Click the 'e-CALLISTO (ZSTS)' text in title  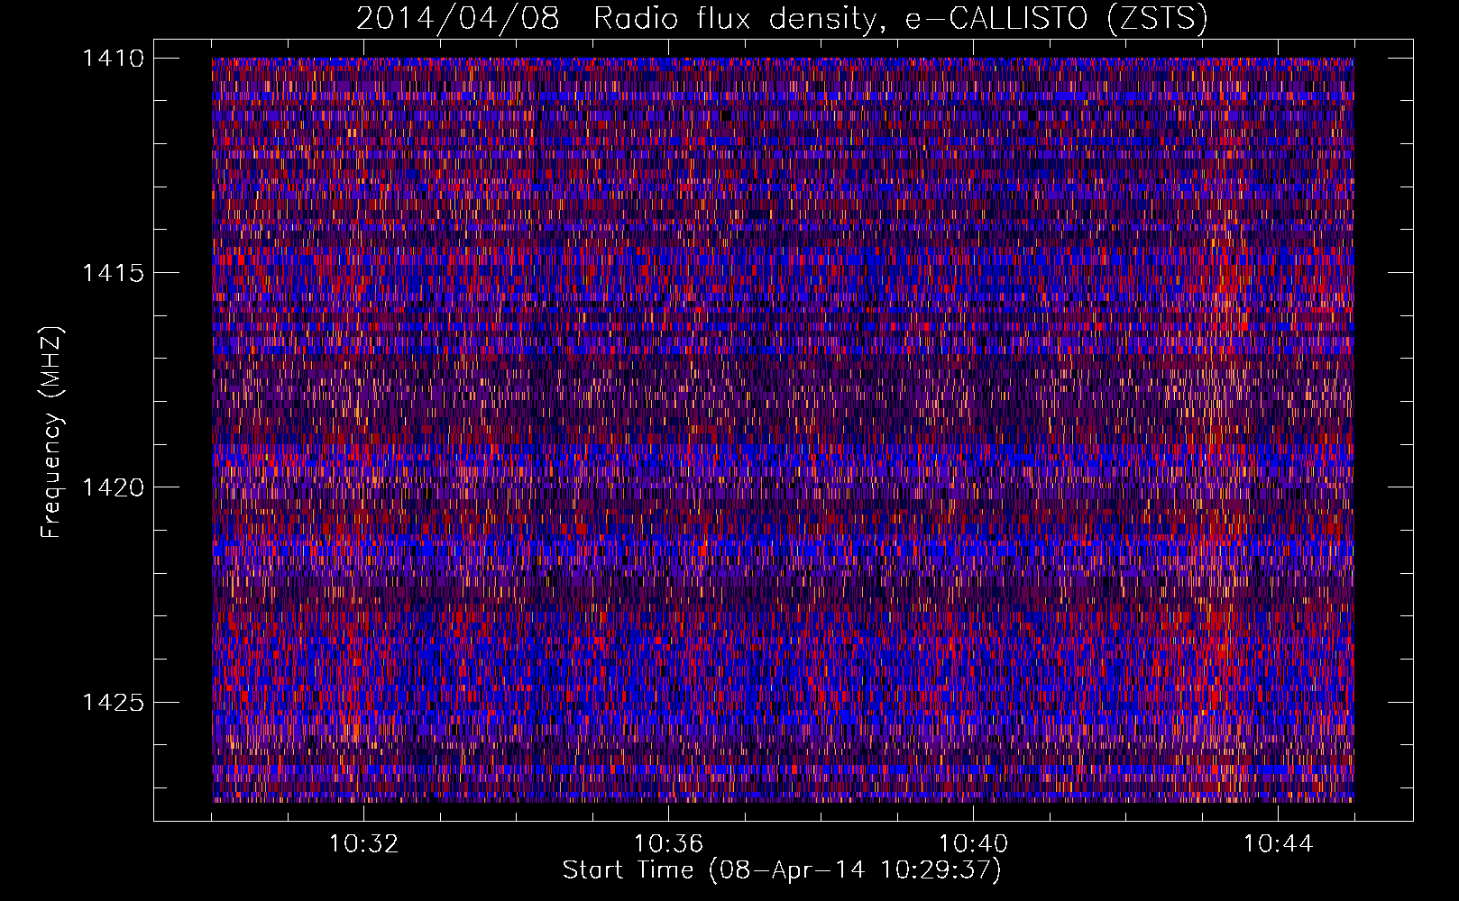[1057, 19]
